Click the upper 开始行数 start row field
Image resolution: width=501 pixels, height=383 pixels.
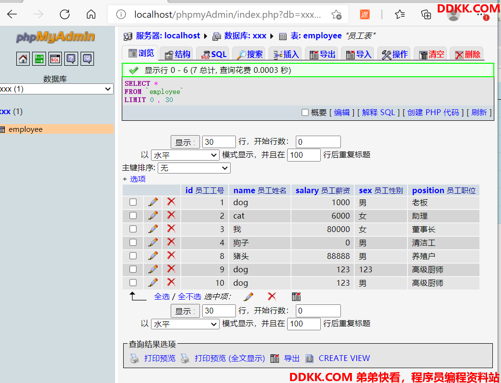pyautogui.click(x=318, y=142)
